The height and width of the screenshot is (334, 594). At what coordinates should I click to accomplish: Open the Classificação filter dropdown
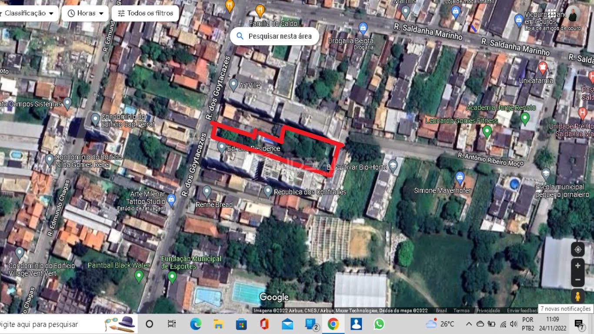coord(28,13)
